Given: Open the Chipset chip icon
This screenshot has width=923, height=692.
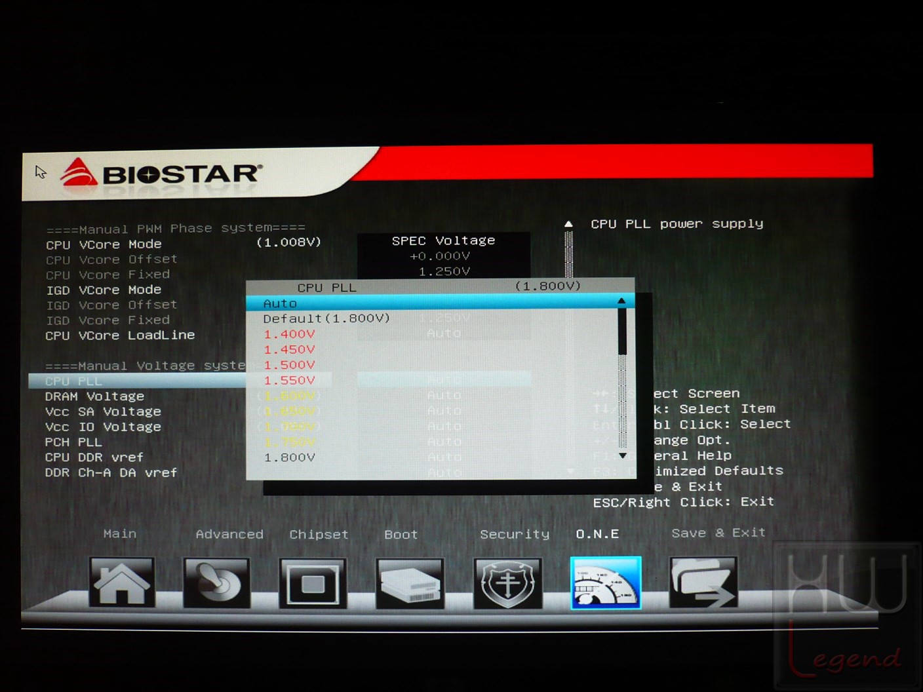Looking at the screenshot, I should pos(312,583).
